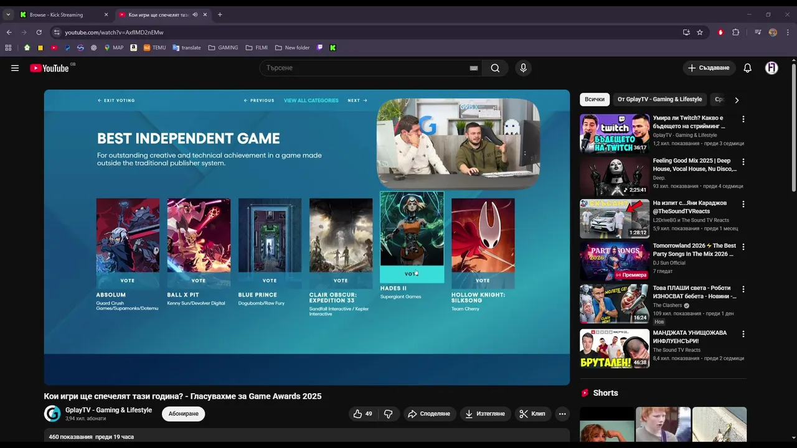Open options for 'Умира ли Twitch?' video
The height and width of the screenshot is (448, 797).
[x=743, y=119]
